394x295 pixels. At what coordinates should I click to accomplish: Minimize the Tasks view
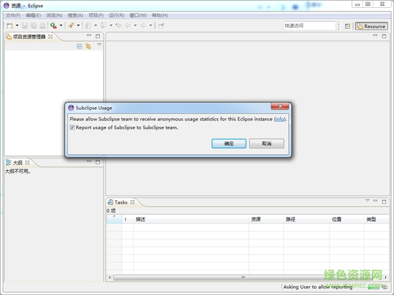375,201
